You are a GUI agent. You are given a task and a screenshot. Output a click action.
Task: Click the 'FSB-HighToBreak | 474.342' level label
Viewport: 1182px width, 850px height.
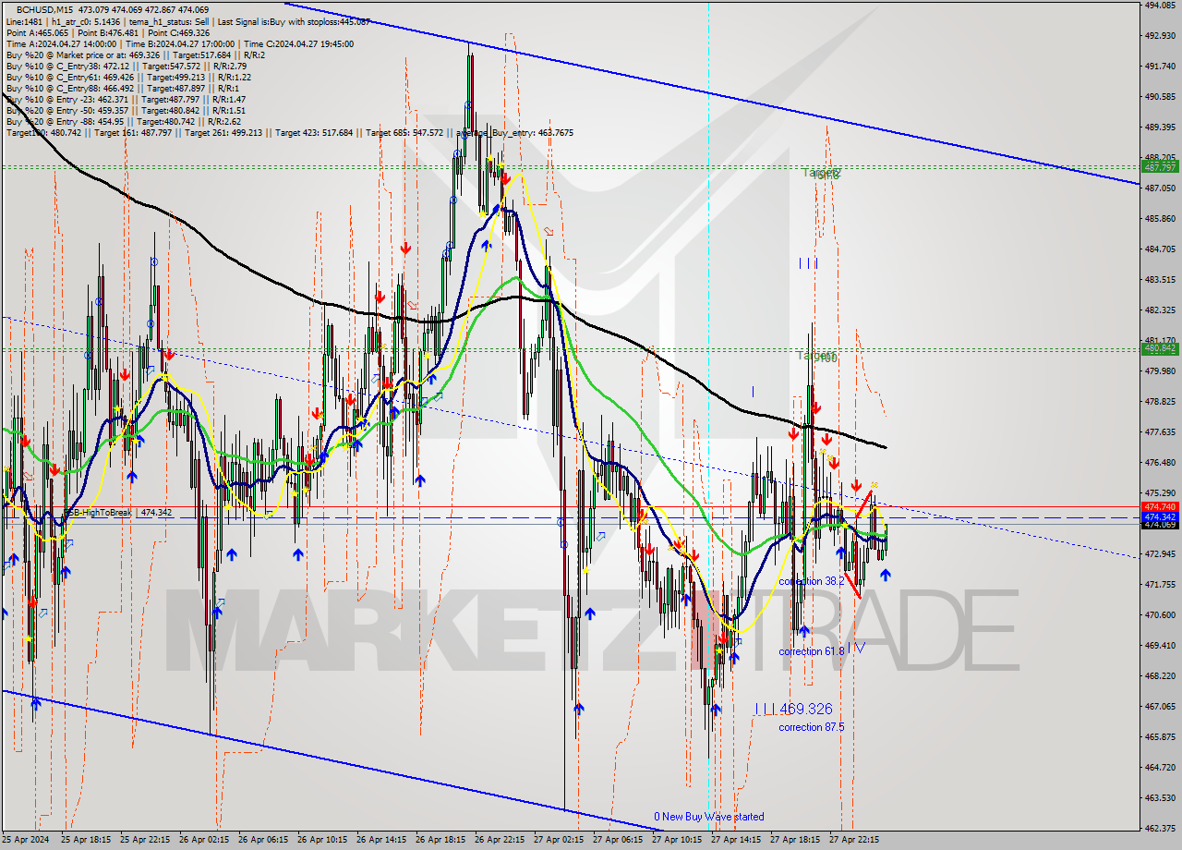tap(117, 512)
